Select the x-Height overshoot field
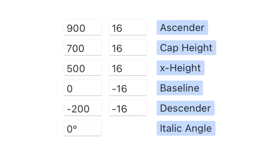Screen dimensions: 280x155 [128, 67]
